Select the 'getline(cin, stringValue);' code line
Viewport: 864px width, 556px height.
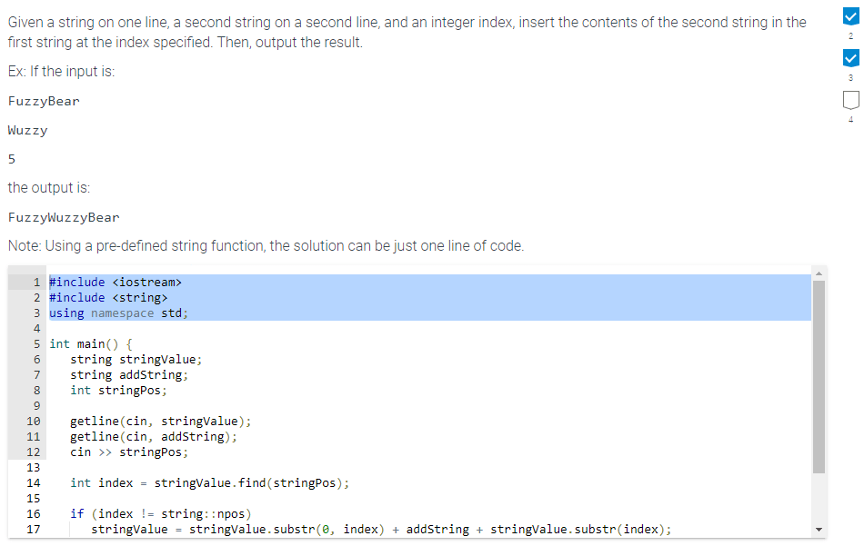coord(150,421)
